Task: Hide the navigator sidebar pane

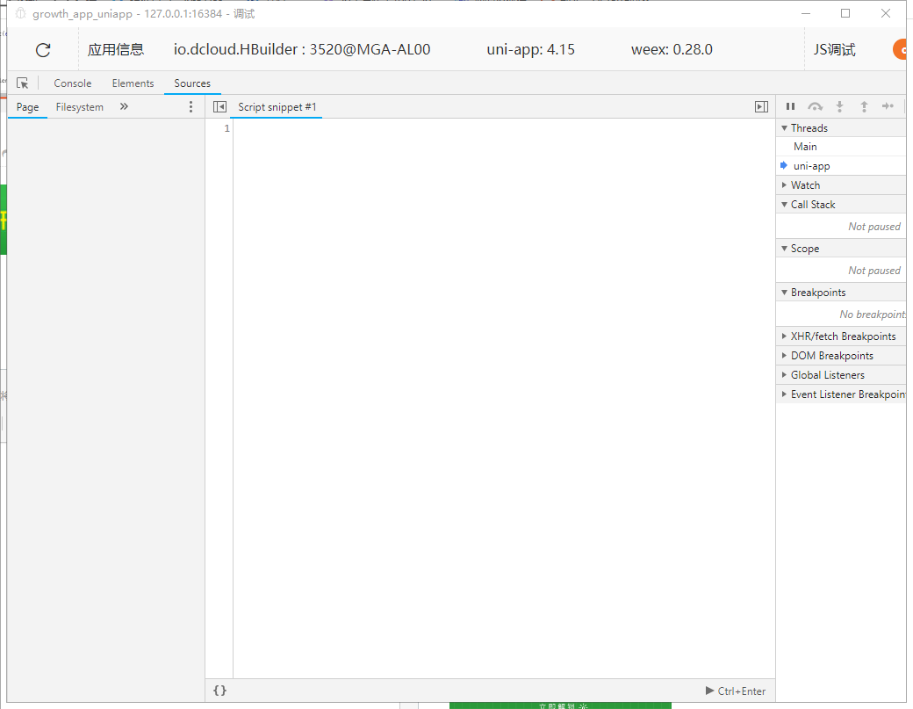Action: click(x=219, y=107)
